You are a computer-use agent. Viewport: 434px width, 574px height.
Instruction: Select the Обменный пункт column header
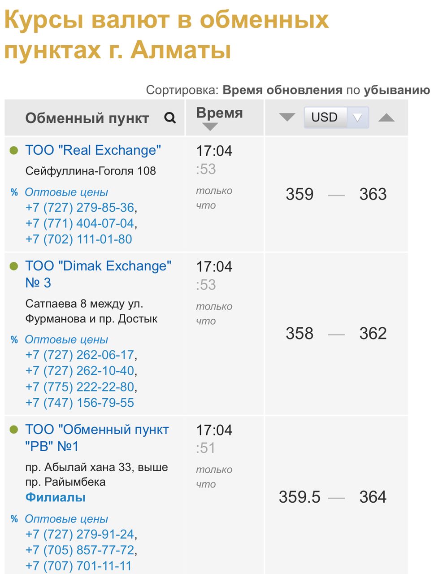87,118
